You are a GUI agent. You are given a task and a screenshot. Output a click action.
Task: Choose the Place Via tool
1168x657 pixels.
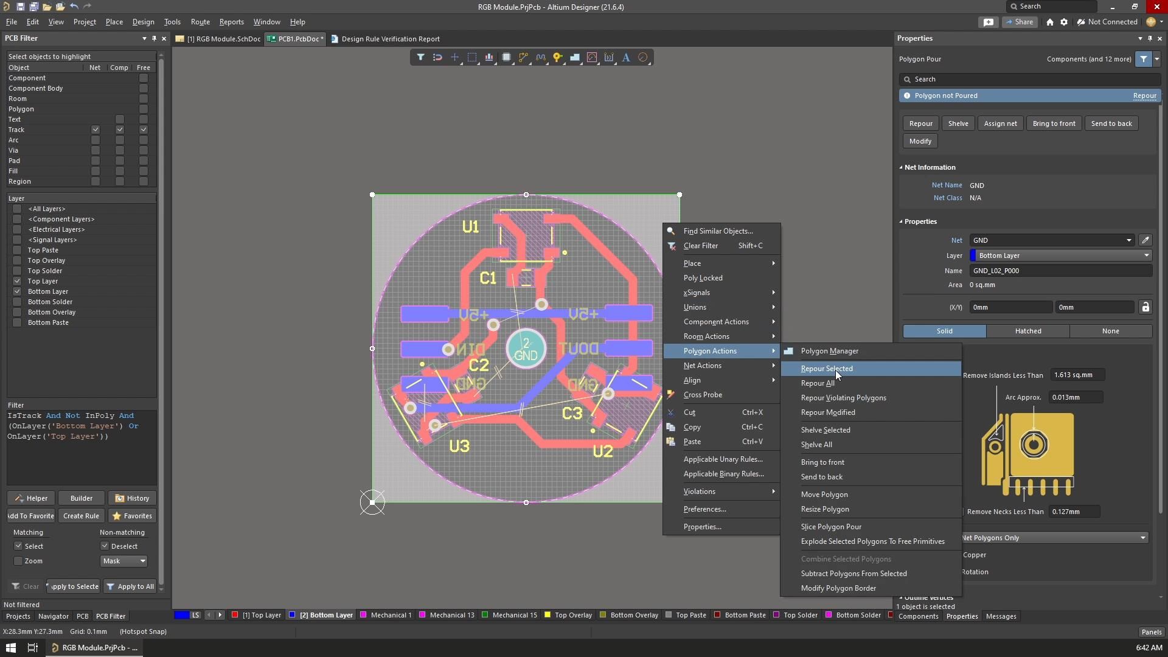[x=558, y=57]
